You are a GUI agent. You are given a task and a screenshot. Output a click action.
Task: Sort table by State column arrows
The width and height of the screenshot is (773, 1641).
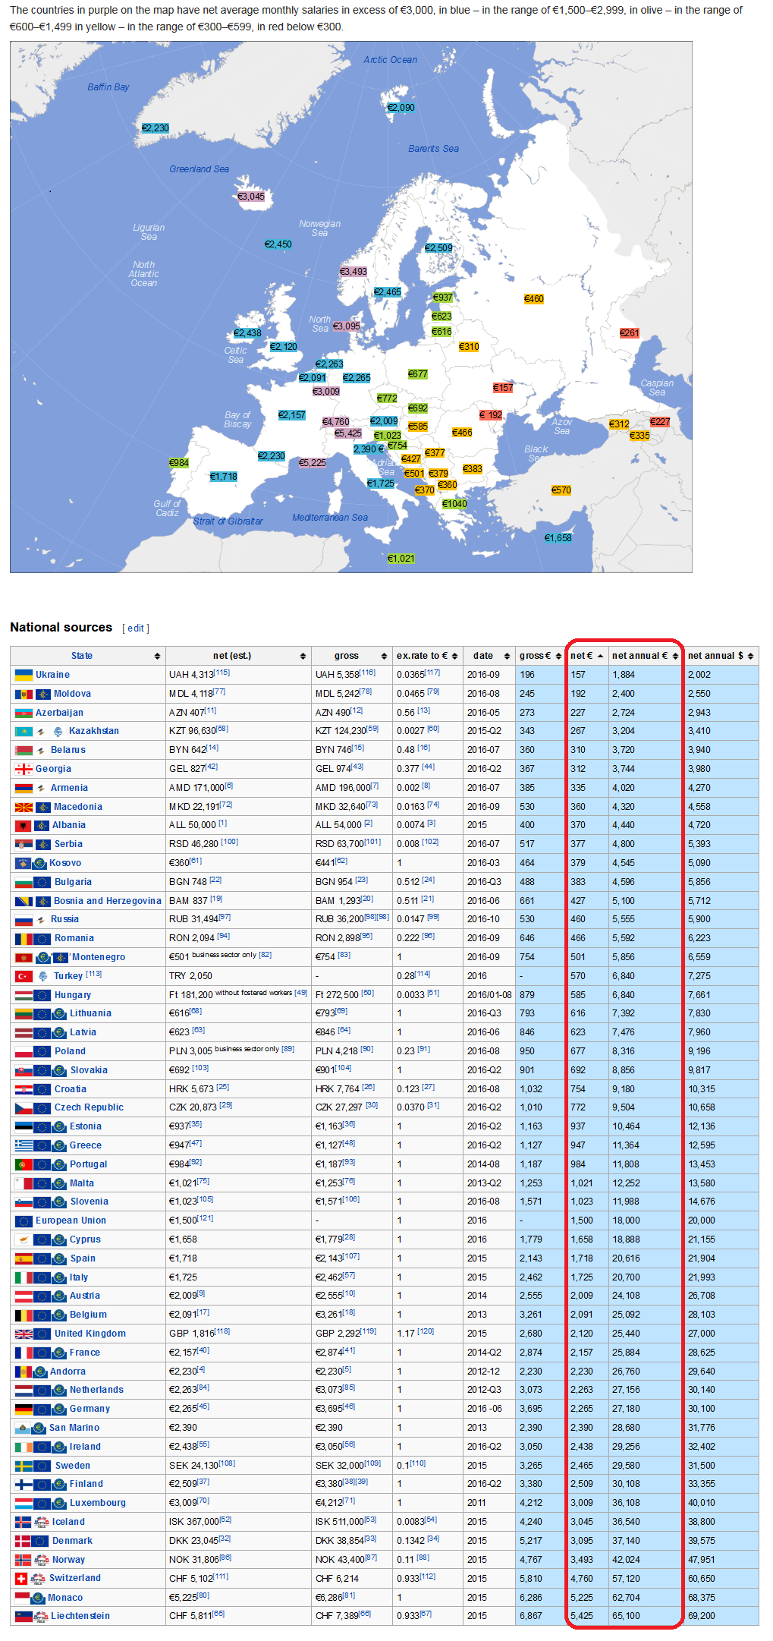157,657
